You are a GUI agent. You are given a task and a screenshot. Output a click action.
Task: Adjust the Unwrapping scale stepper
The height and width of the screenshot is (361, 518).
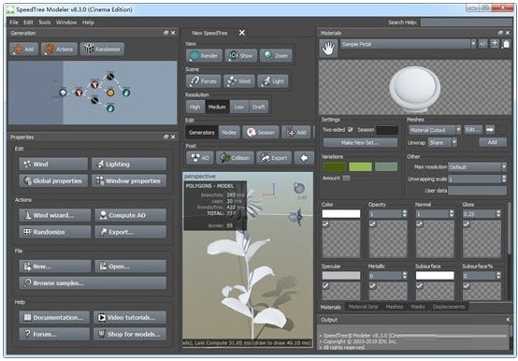[x=504, y=179]
